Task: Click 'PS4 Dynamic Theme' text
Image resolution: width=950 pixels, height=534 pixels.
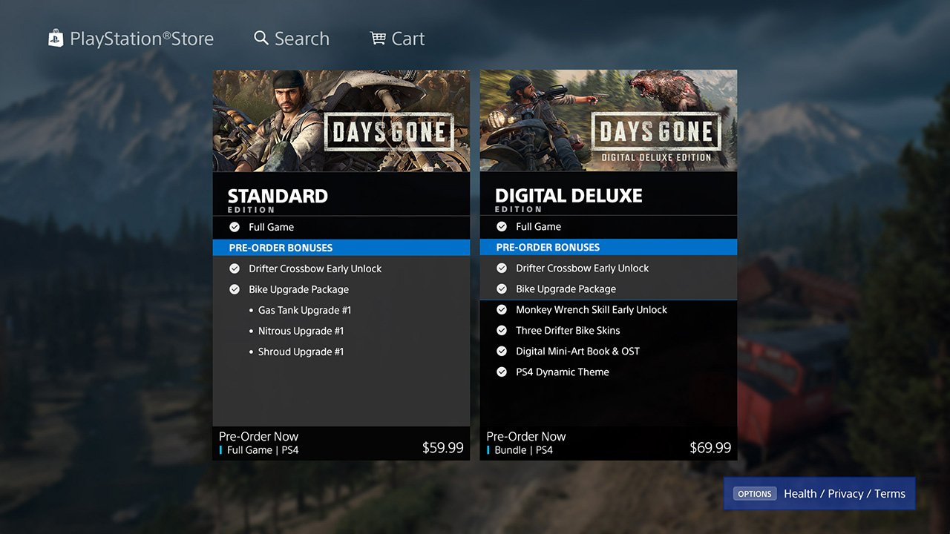Action: [x=563, y=372]
